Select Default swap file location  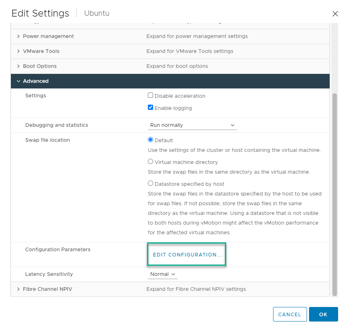(x=151, y=140)
